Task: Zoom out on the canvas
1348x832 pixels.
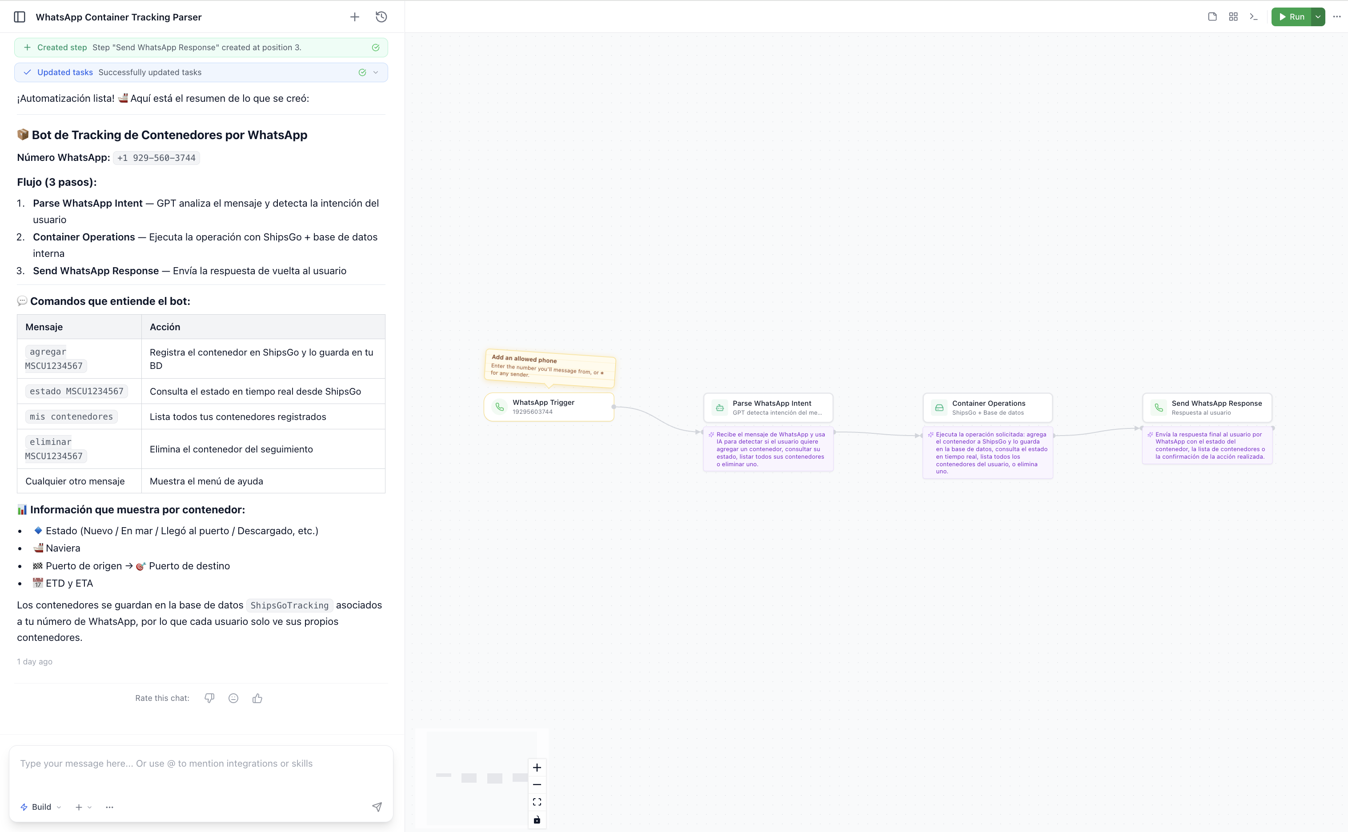Action: [x=537, y=784]
